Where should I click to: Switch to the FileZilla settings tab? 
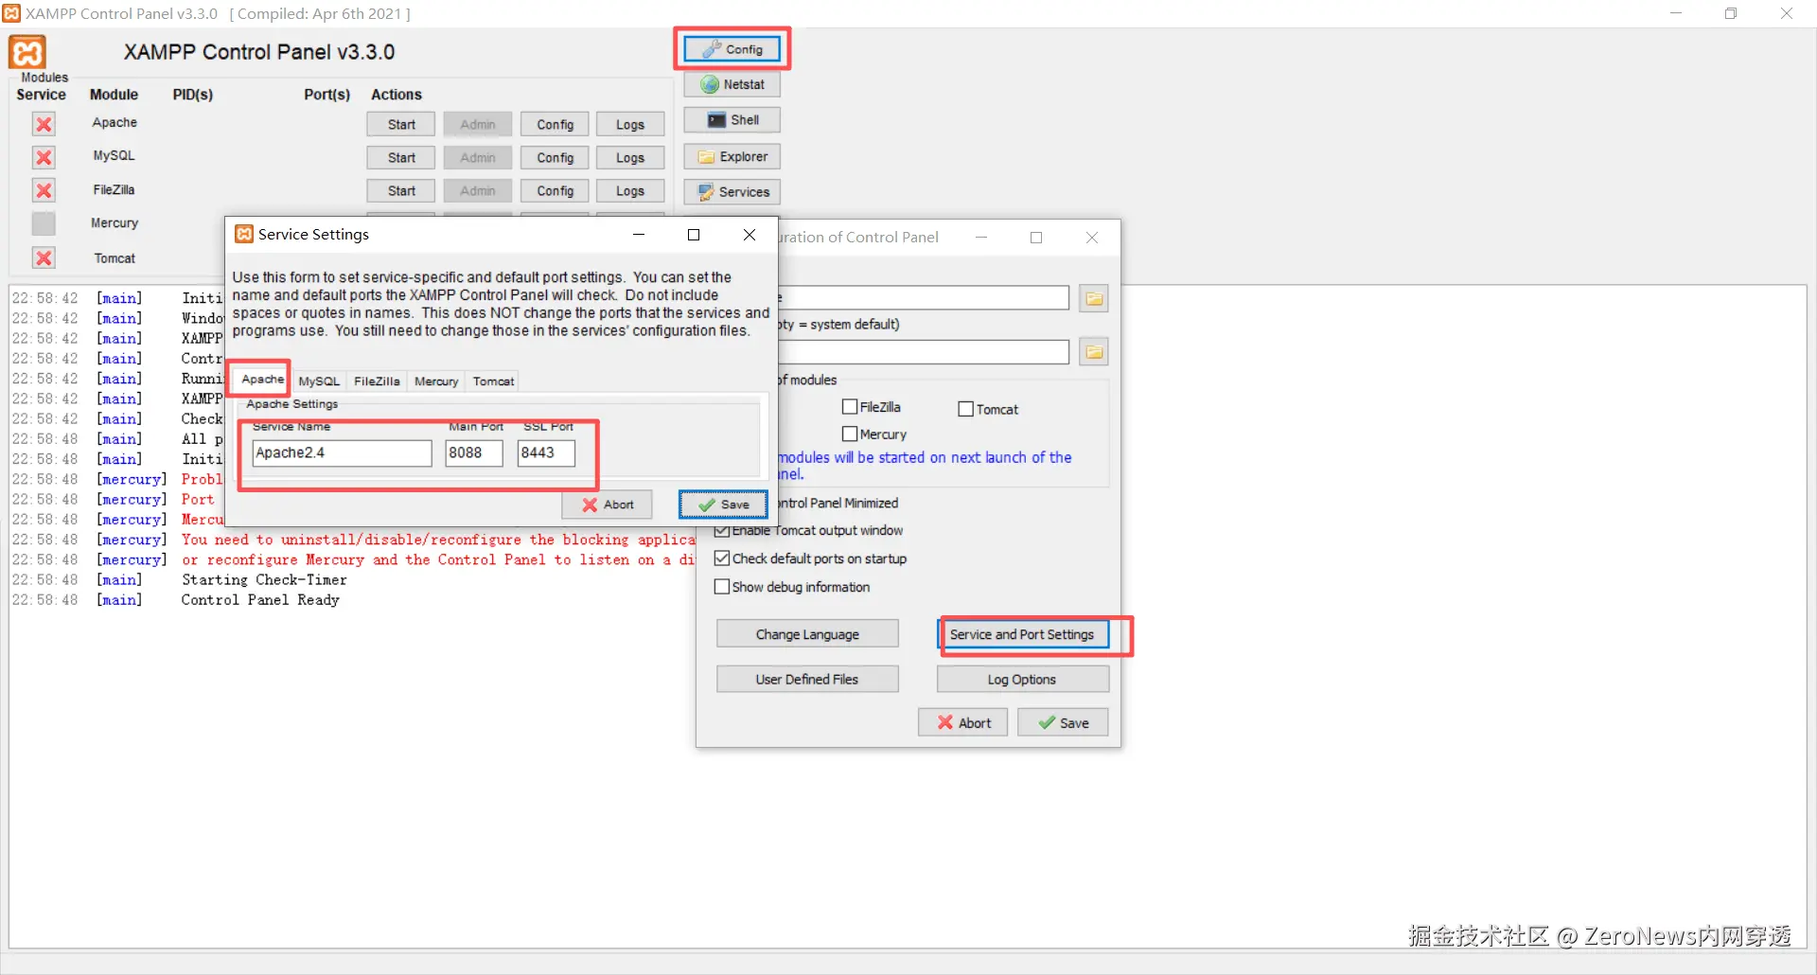click(x=377, y=381)
